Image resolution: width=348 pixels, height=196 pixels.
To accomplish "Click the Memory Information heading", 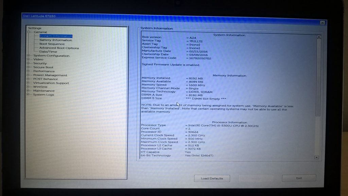I will click(229, 76).
